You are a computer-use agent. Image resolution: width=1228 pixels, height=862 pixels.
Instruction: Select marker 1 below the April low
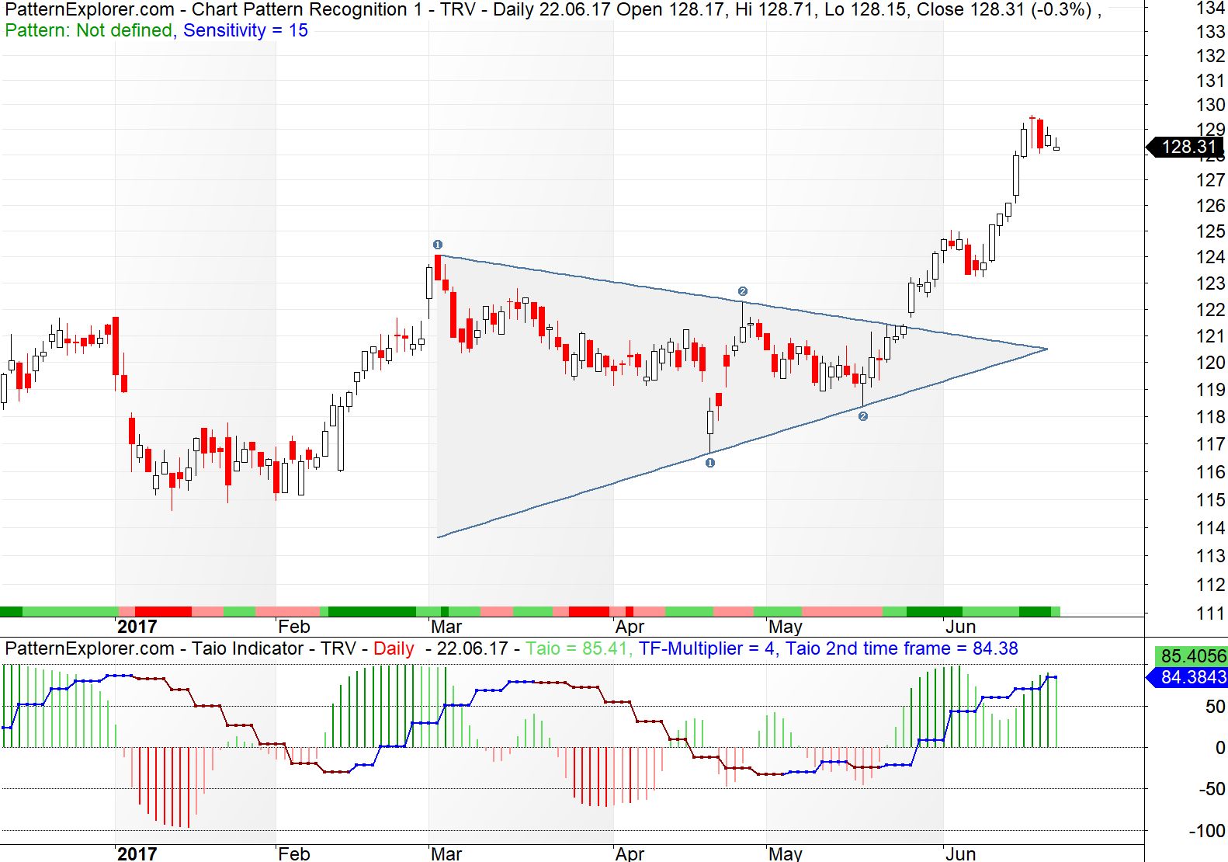709,463
